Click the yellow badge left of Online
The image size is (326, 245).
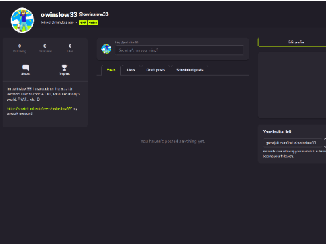83,23
